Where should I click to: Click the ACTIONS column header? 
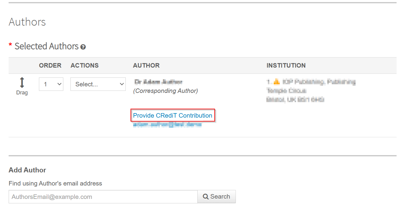85,66
